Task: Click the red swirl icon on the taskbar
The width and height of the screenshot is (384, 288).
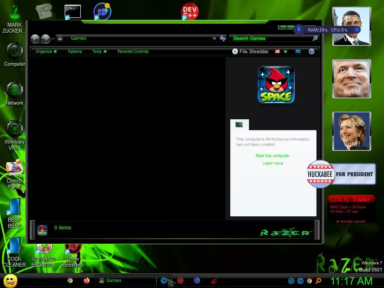Action: coord(213,280)
